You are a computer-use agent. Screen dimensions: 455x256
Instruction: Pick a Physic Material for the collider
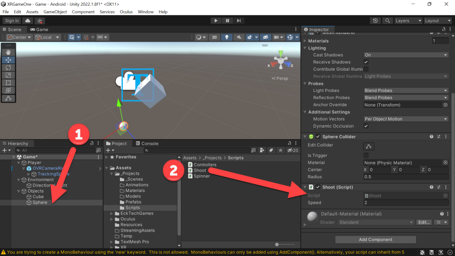tap(445, 163)
